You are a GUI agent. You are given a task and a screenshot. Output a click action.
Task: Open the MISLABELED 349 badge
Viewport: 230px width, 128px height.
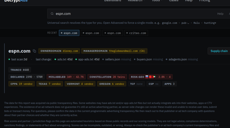pyautogui.click(x=66, y=77)
